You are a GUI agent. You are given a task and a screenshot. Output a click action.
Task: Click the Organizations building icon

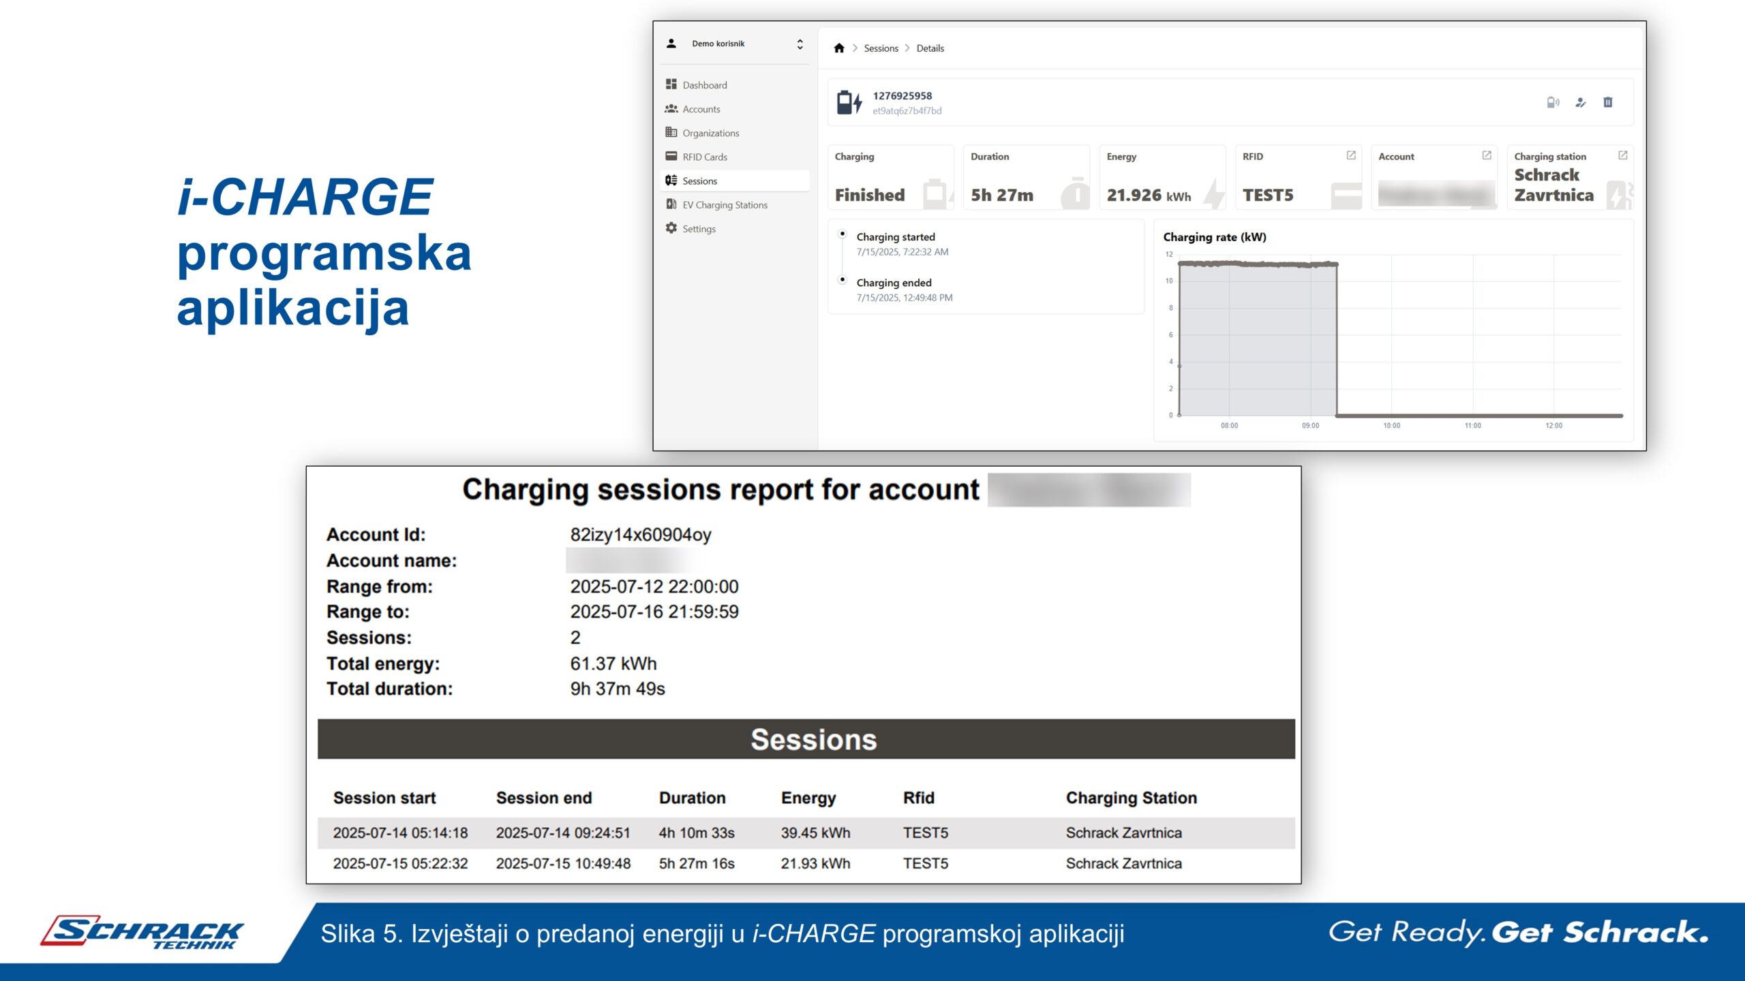coord(671,132)
